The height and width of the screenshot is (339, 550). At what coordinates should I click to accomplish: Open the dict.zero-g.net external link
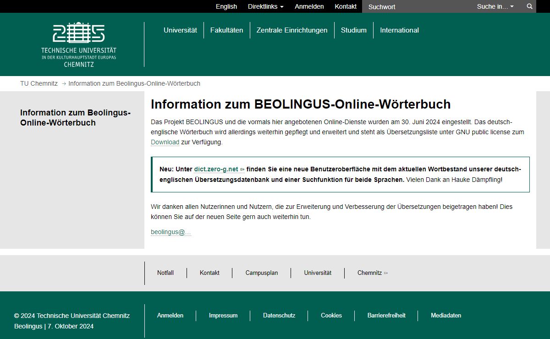[x=219, y=169]
